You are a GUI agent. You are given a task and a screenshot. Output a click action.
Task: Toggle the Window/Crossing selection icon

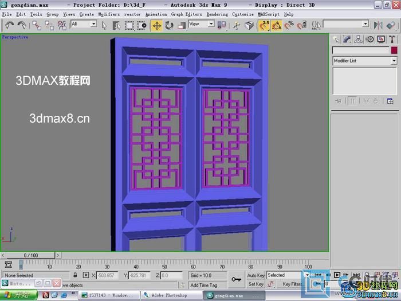141,25
